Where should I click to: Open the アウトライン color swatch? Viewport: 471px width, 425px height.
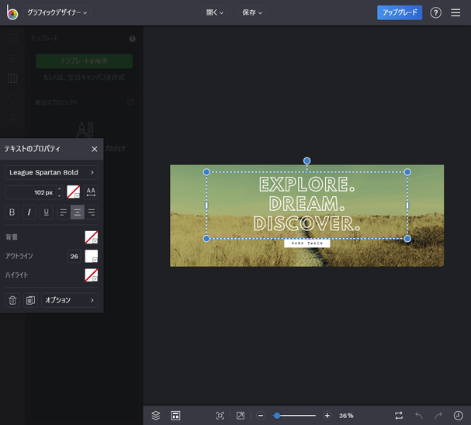[x=91, y=257]
